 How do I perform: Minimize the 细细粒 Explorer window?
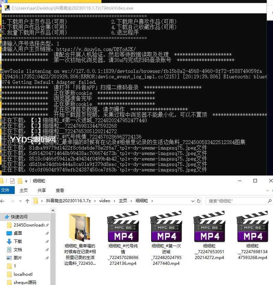(x=240, y=181)
